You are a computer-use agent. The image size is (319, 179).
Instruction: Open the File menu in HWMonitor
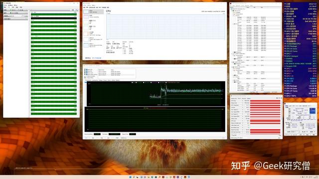tap(231, 5)
